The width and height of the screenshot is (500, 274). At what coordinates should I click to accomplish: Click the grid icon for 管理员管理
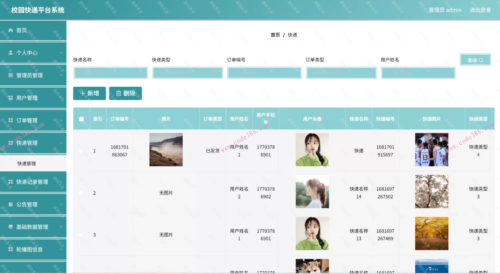11,75
